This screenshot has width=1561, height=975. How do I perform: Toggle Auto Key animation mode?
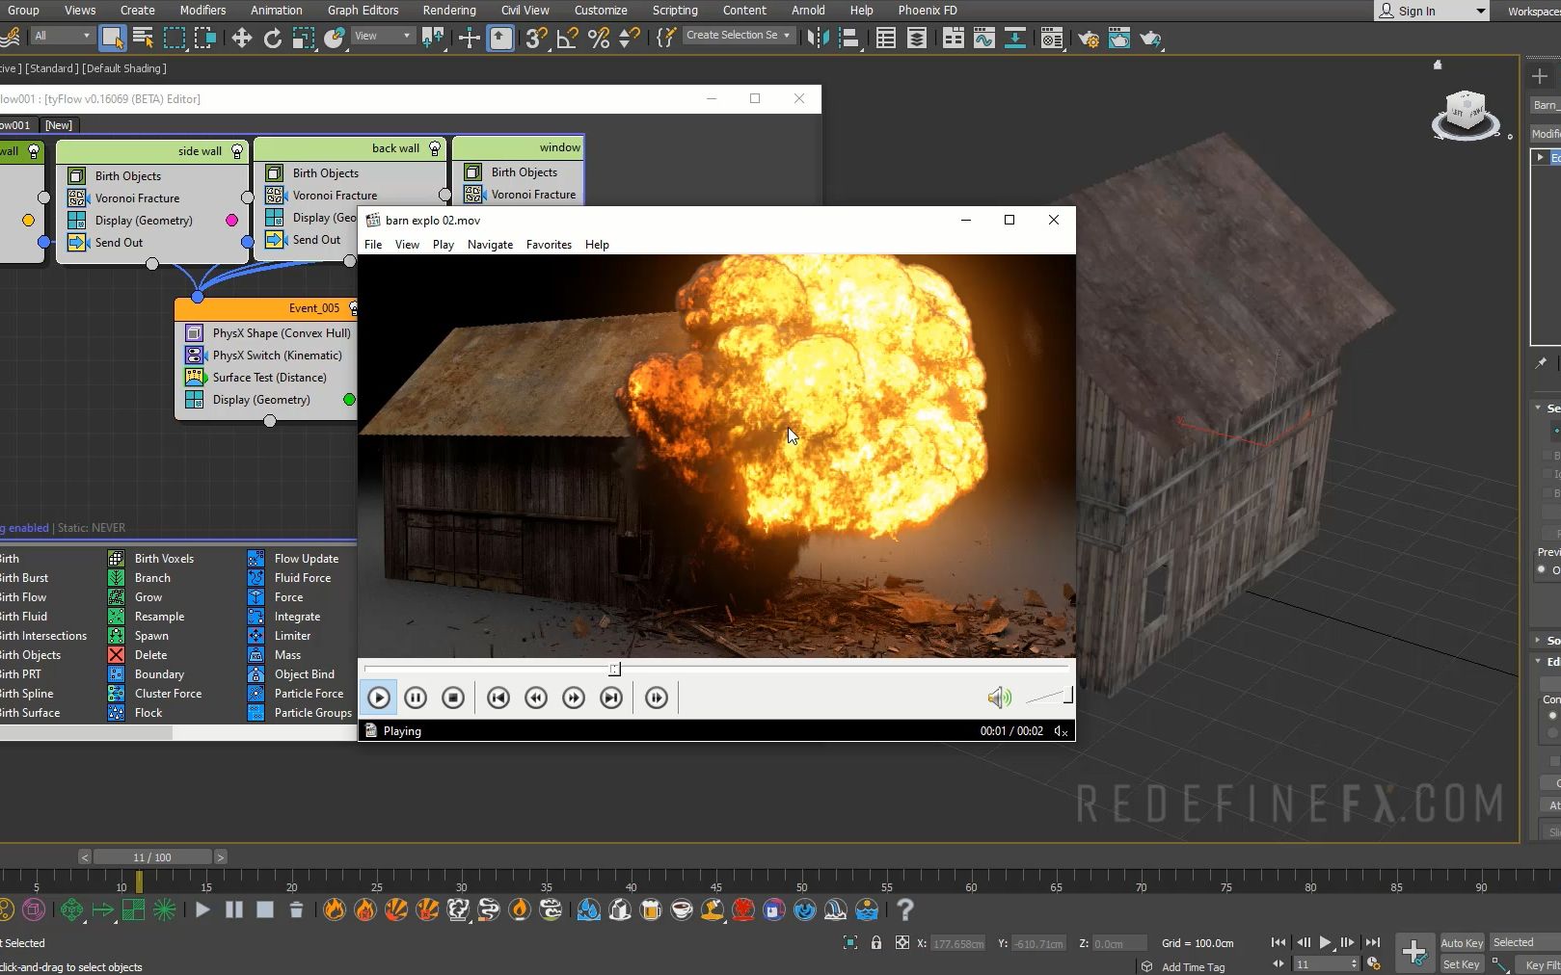[1461, 943]
